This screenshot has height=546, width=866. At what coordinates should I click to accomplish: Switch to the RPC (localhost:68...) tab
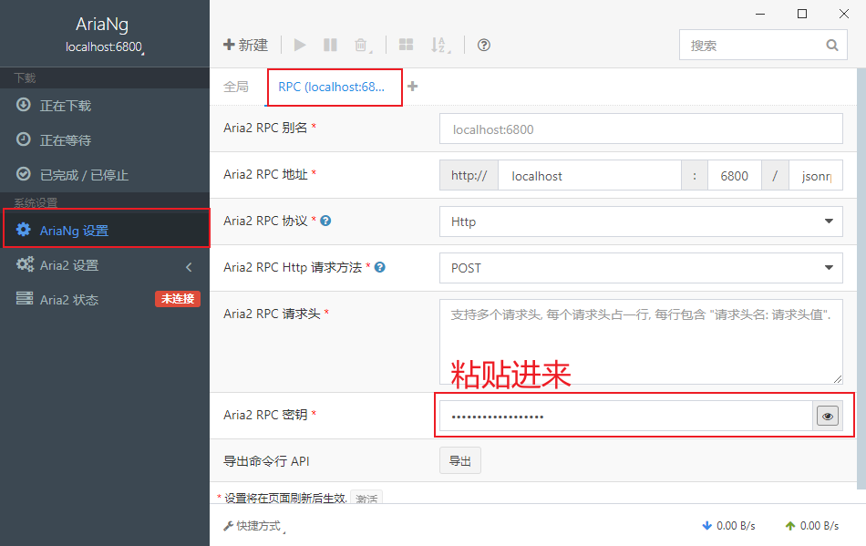click(x=332, y=87)
